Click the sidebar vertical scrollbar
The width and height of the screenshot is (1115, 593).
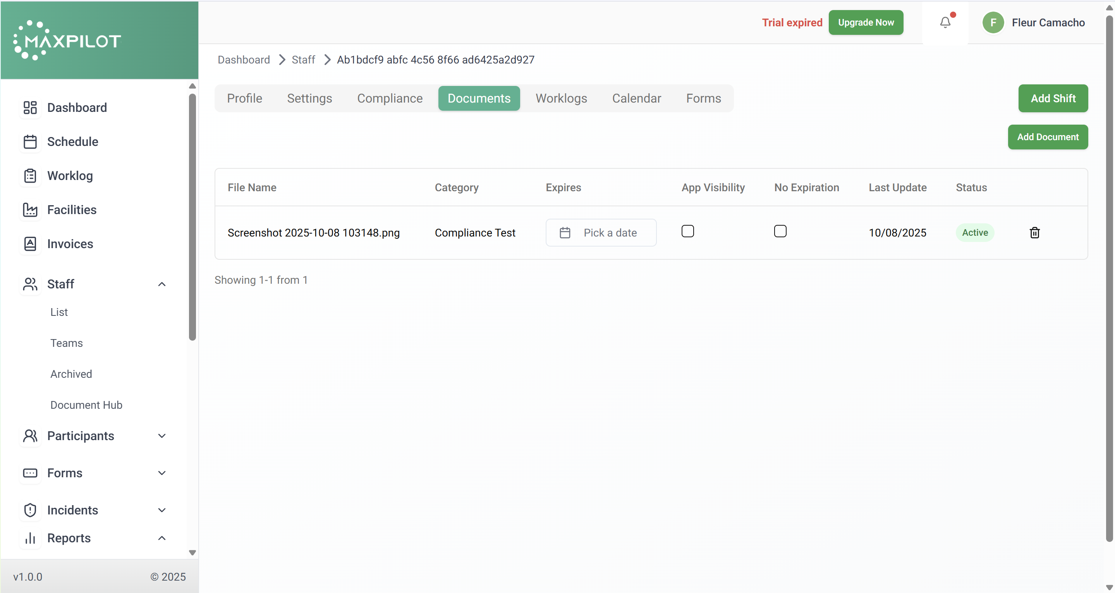coord(192,216)
